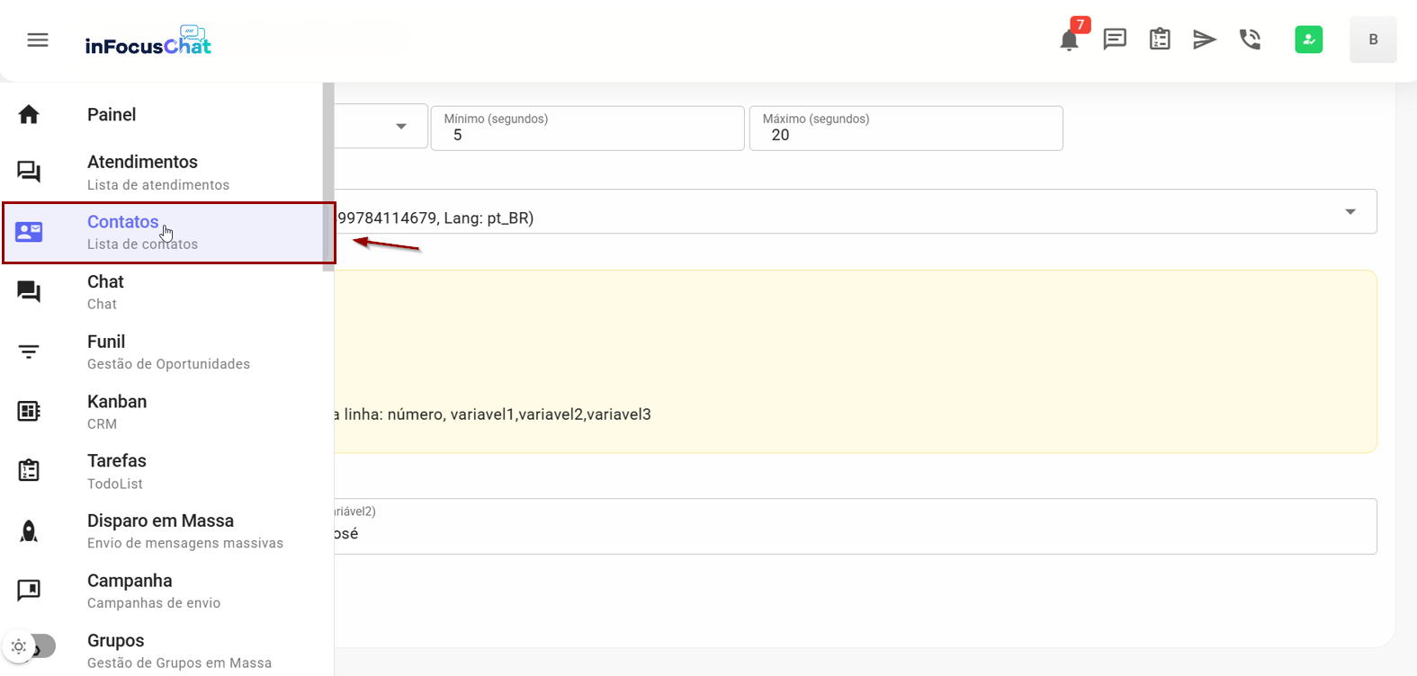This screenshot has width=1417, height=676.
Task: Click the Disparo em Massa rocket icon
Action: (x=29, y=531)
